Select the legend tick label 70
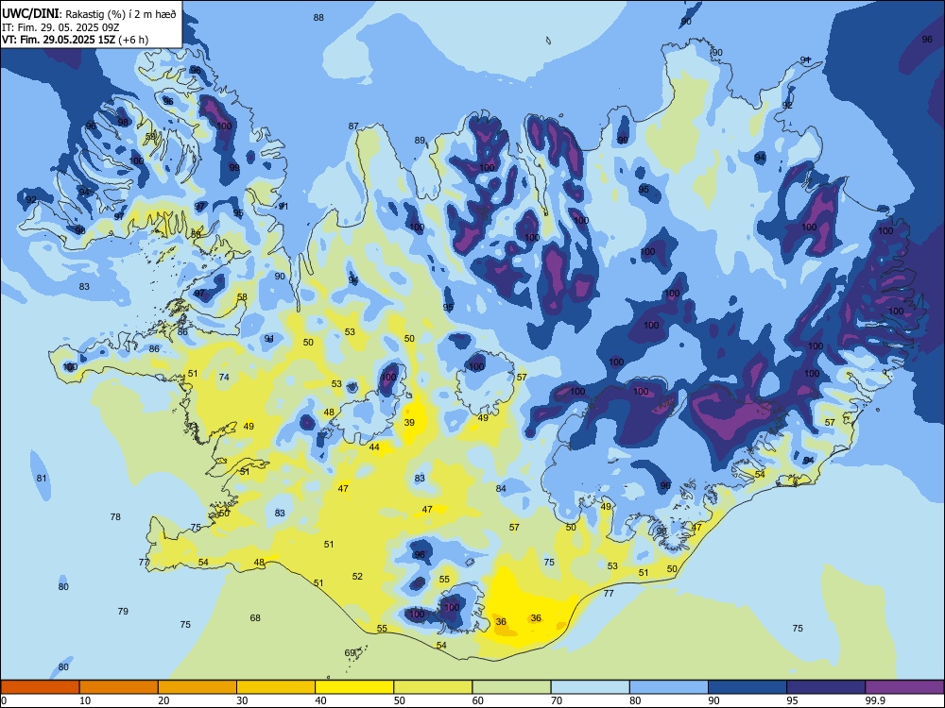Viewport: 945px width, 708px height. [x=557, y=700]
